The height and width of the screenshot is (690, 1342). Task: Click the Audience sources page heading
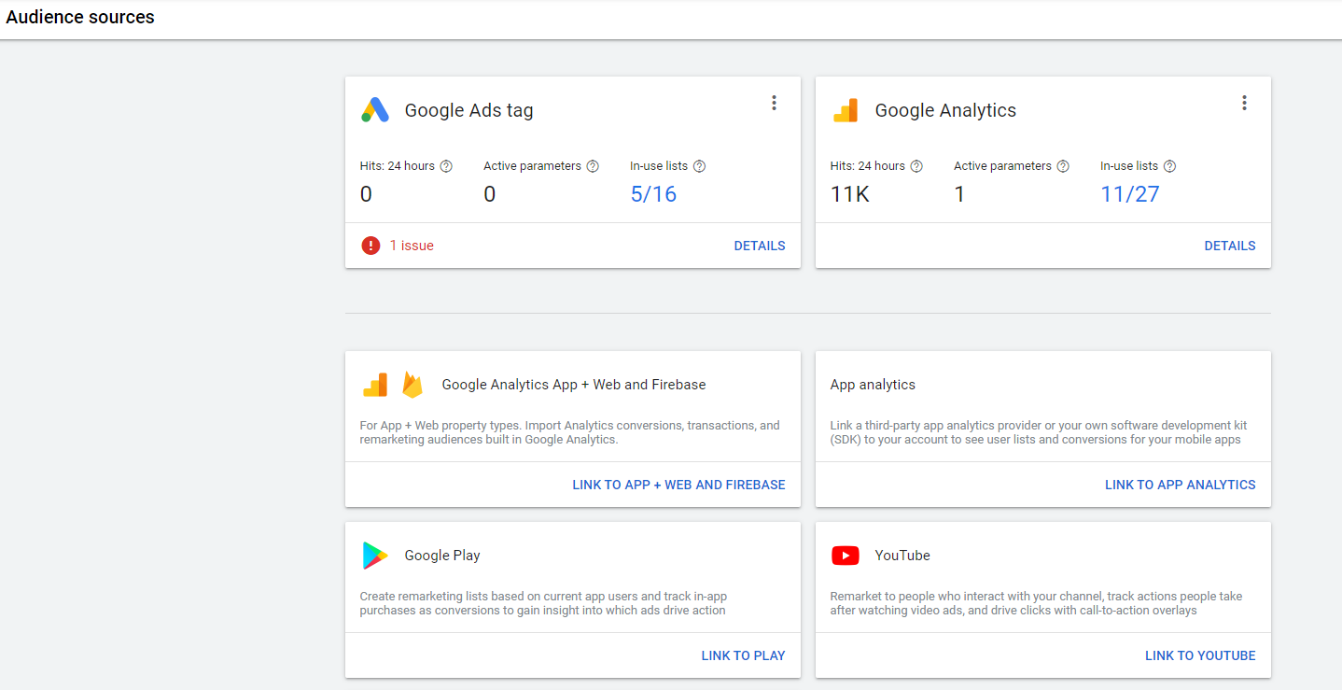tap(80, 17)
